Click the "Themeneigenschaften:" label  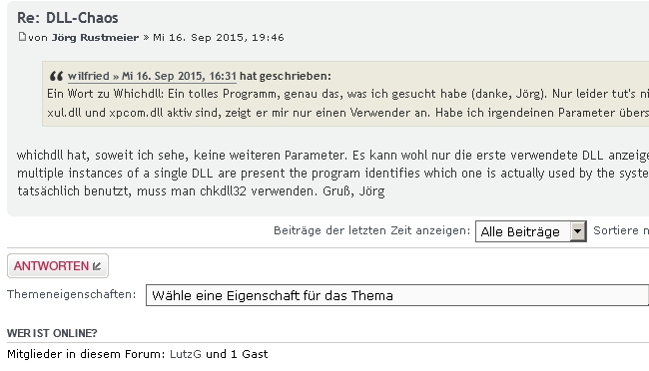(x=72, y=294)
